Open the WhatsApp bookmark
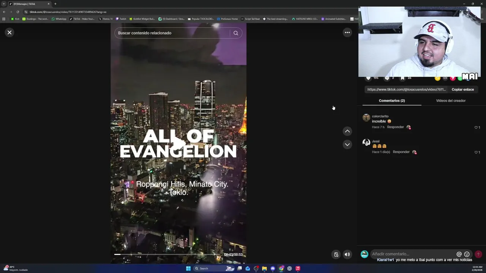 pos(59,19)
